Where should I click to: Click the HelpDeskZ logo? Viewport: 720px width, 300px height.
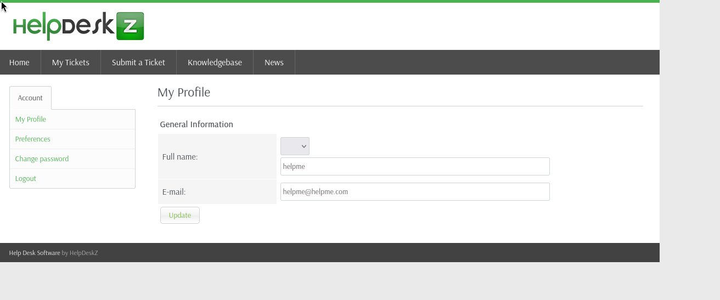click(x=78, y=26)
